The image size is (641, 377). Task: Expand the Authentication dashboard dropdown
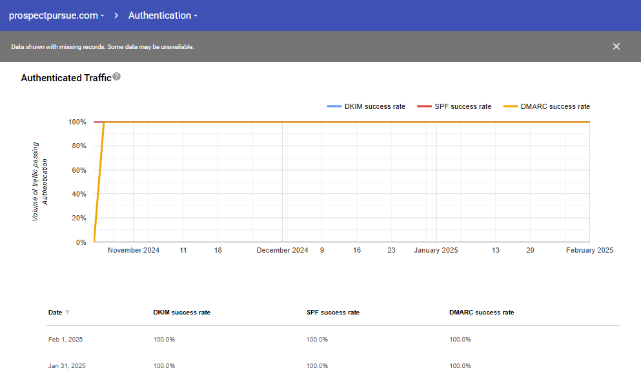click(163, 15)
